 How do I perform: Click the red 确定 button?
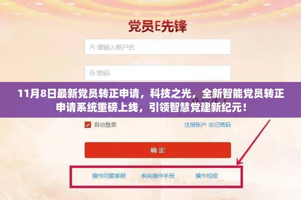(x=158, y=150)
